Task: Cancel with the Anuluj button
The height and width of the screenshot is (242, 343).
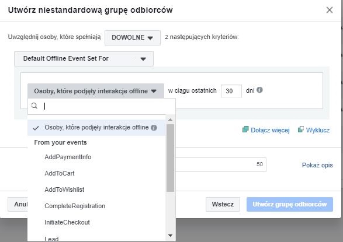Action: click(18, 204)
